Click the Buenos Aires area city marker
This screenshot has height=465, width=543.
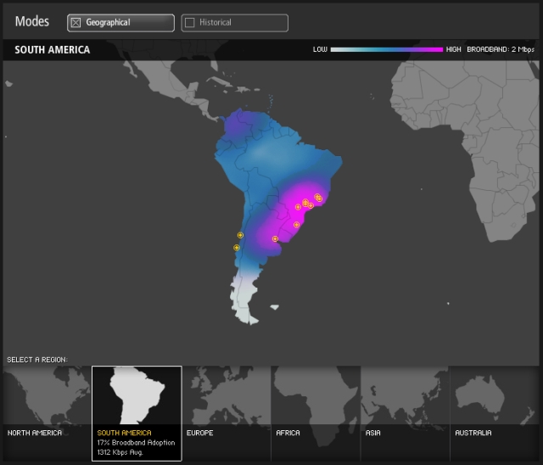coord(275,239)
